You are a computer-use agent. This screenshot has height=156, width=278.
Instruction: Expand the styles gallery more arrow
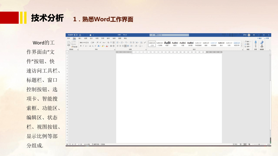[x=241, y=46]
